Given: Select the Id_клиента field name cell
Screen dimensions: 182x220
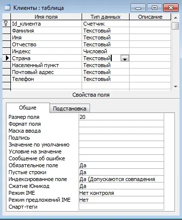Looking at the screenshot, I should pyautogui.click(x=46, y=24).
